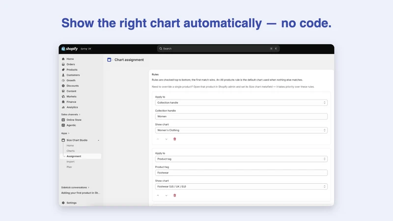393x221 pixels.
Task: Open the Products tag icon
Action: [63, 70]
